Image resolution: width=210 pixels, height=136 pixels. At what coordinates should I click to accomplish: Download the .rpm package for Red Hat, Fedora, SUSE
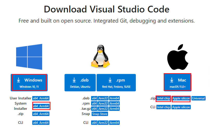(x=116, y=83)
